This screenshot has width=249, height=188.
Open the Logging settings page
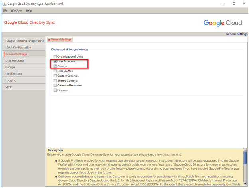[24, 80]
